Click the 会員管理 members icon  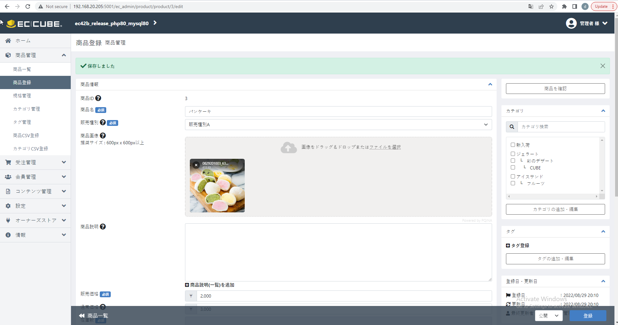(8, 177)
